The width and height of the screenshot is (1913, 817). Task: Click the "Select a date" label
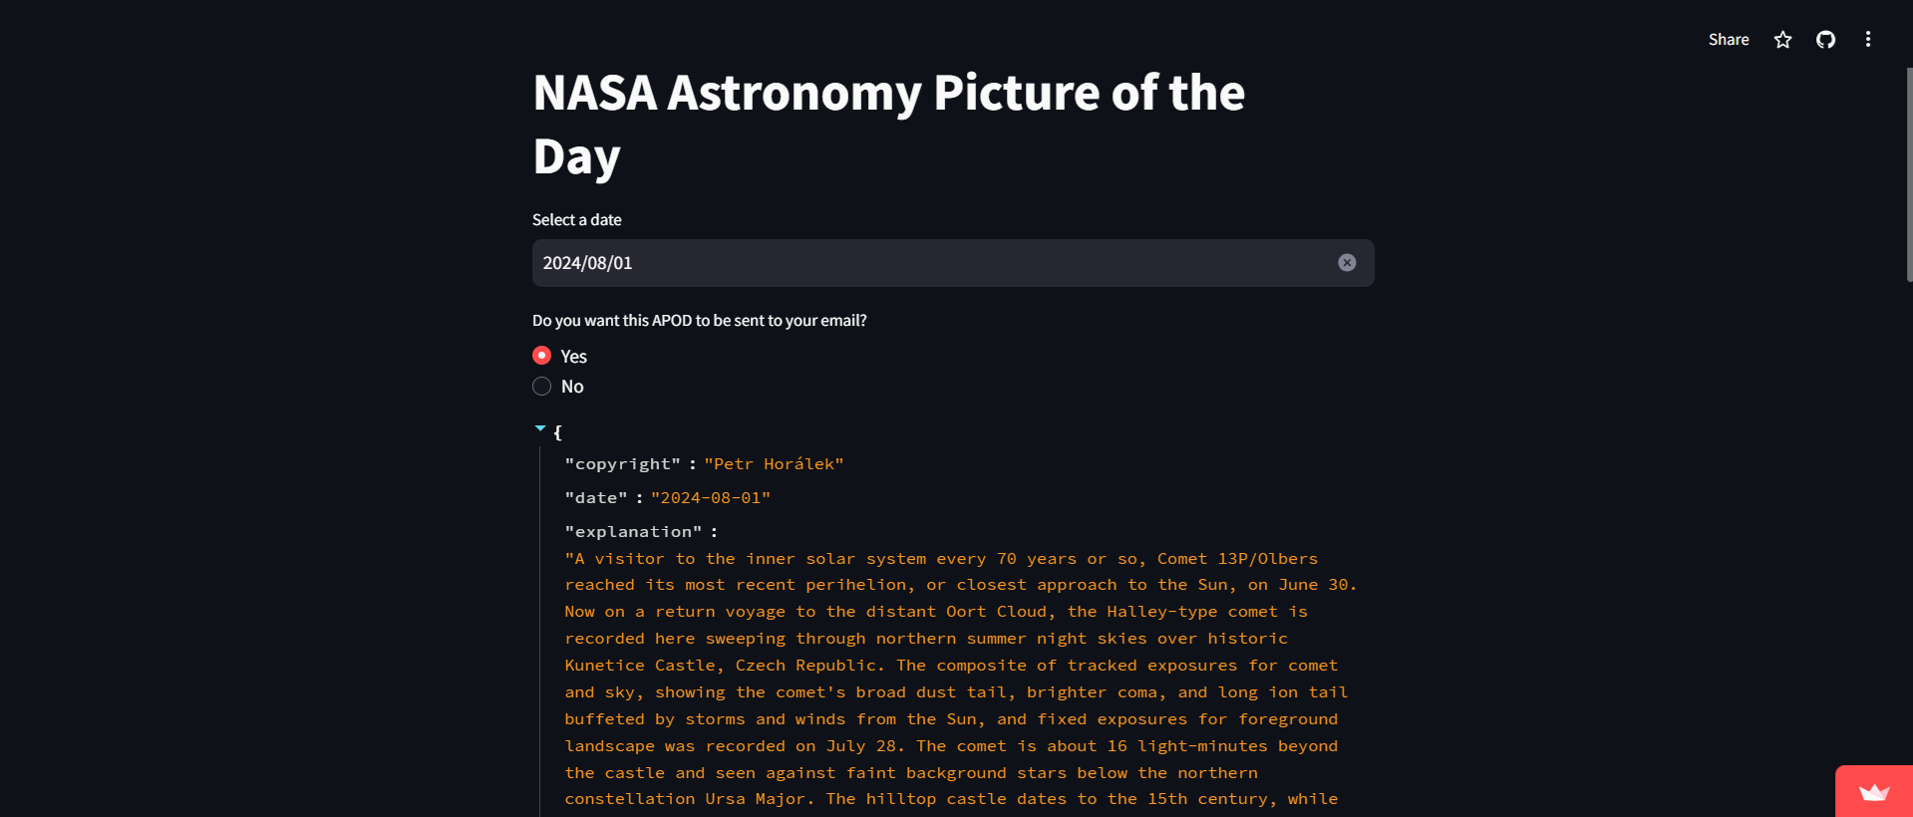click(576, 220)
